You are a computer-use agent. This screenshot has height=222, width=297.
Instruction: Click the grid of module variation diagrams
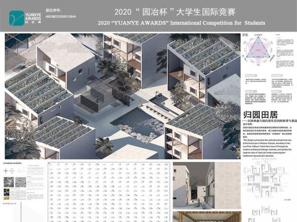pyautogui.click(x=110, y=192)
